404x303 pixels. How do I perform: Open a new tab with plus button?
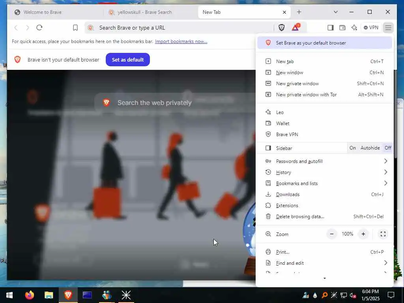point(299,12)
